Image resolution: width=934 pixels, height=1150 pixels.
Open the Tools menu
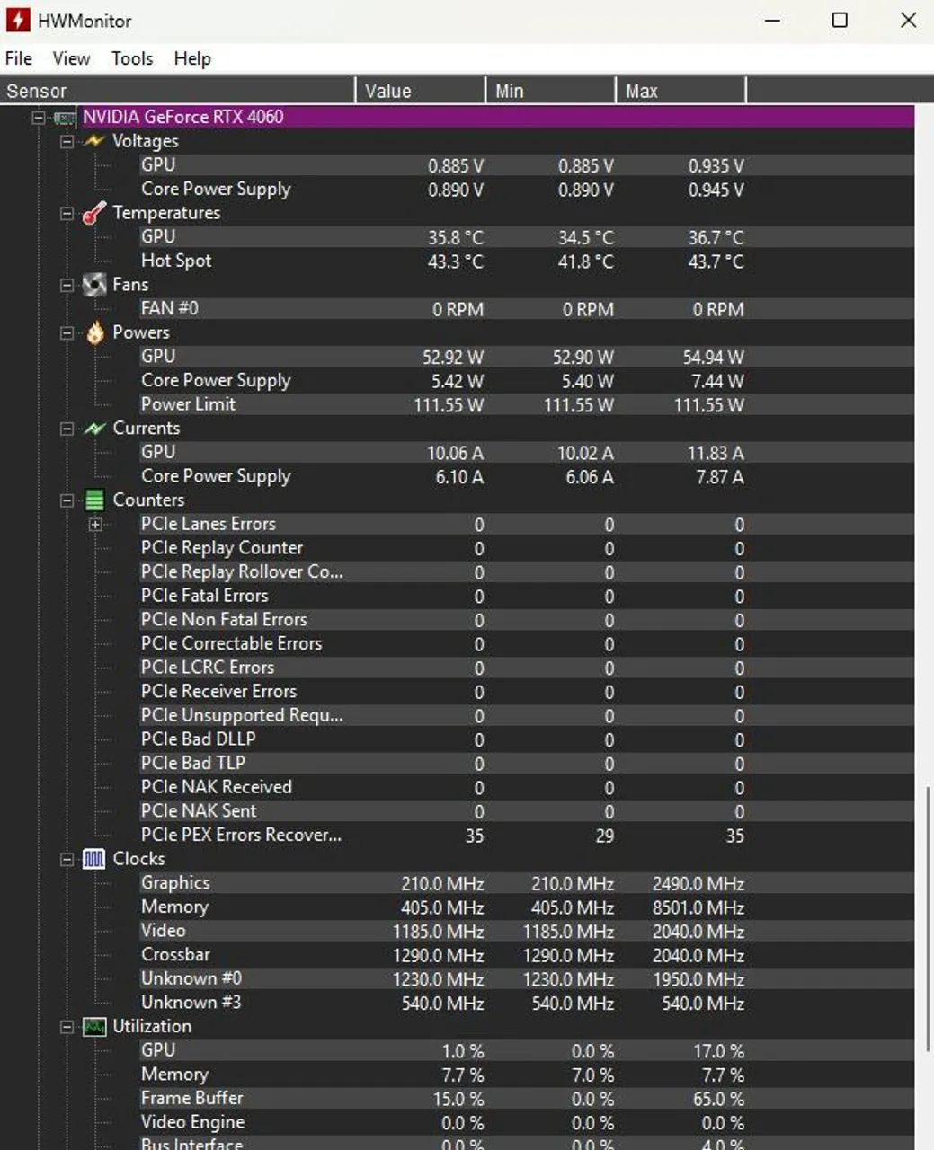(132, 58)
